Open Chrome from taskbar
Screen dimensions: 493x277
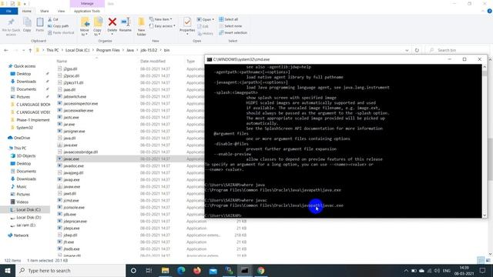(261, 270)
